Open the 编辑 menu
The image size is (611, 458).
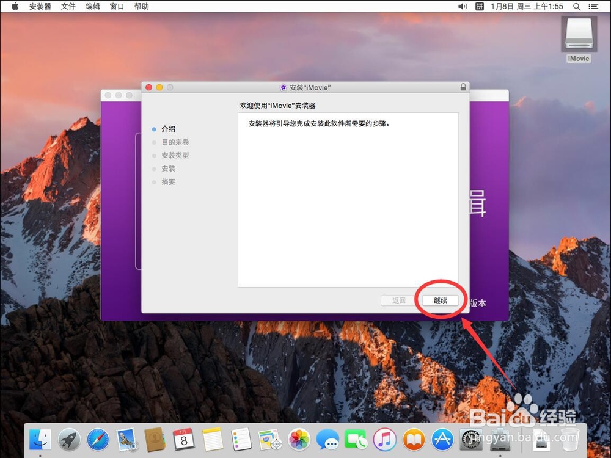93,6
